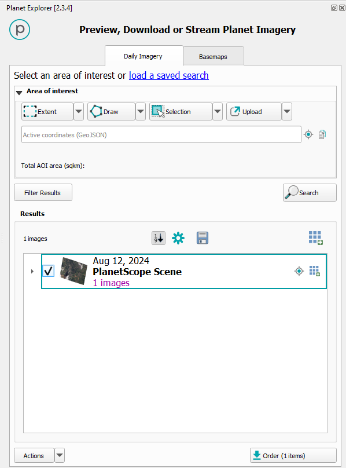Click the Actions button

tap(34, 456)
